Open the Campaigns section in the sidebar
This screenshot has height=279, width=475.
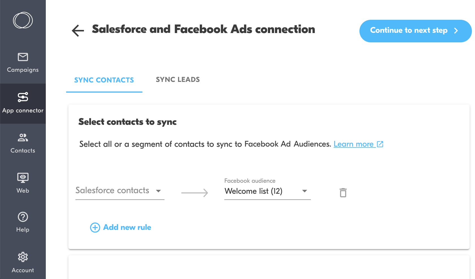[x=23, y=63]
